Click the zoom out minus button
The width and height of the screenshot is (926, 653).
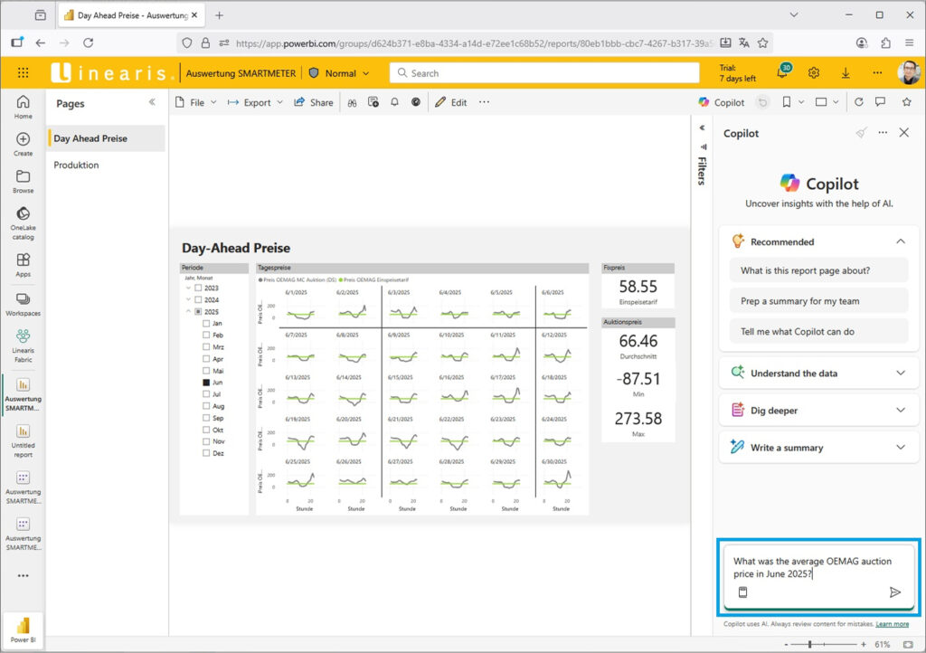[786, 644]
